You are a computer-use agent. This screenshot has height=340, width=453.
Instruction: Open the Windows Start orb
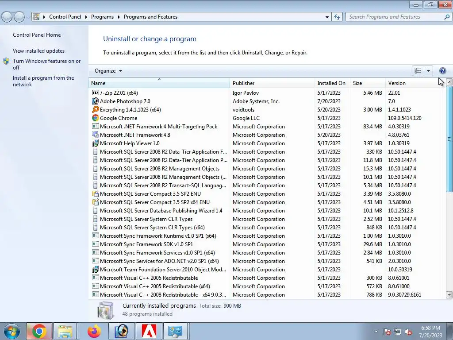tap(12, 331)
